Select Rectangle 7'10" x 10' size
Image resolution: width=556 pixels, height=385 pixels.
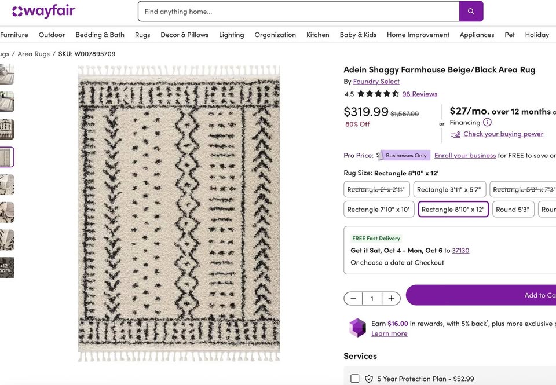(x=378, y=210)
